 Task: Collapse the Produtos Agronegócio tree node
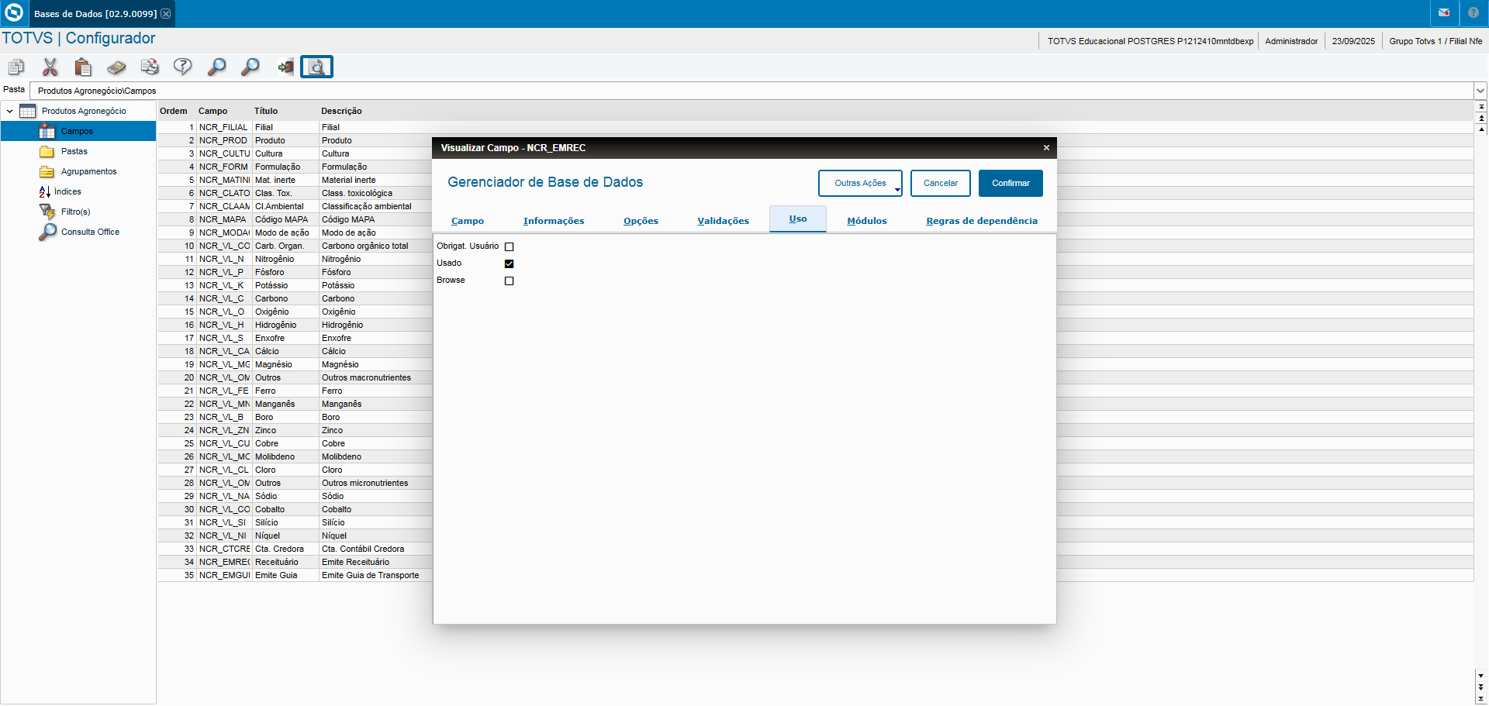click(9, 112)
